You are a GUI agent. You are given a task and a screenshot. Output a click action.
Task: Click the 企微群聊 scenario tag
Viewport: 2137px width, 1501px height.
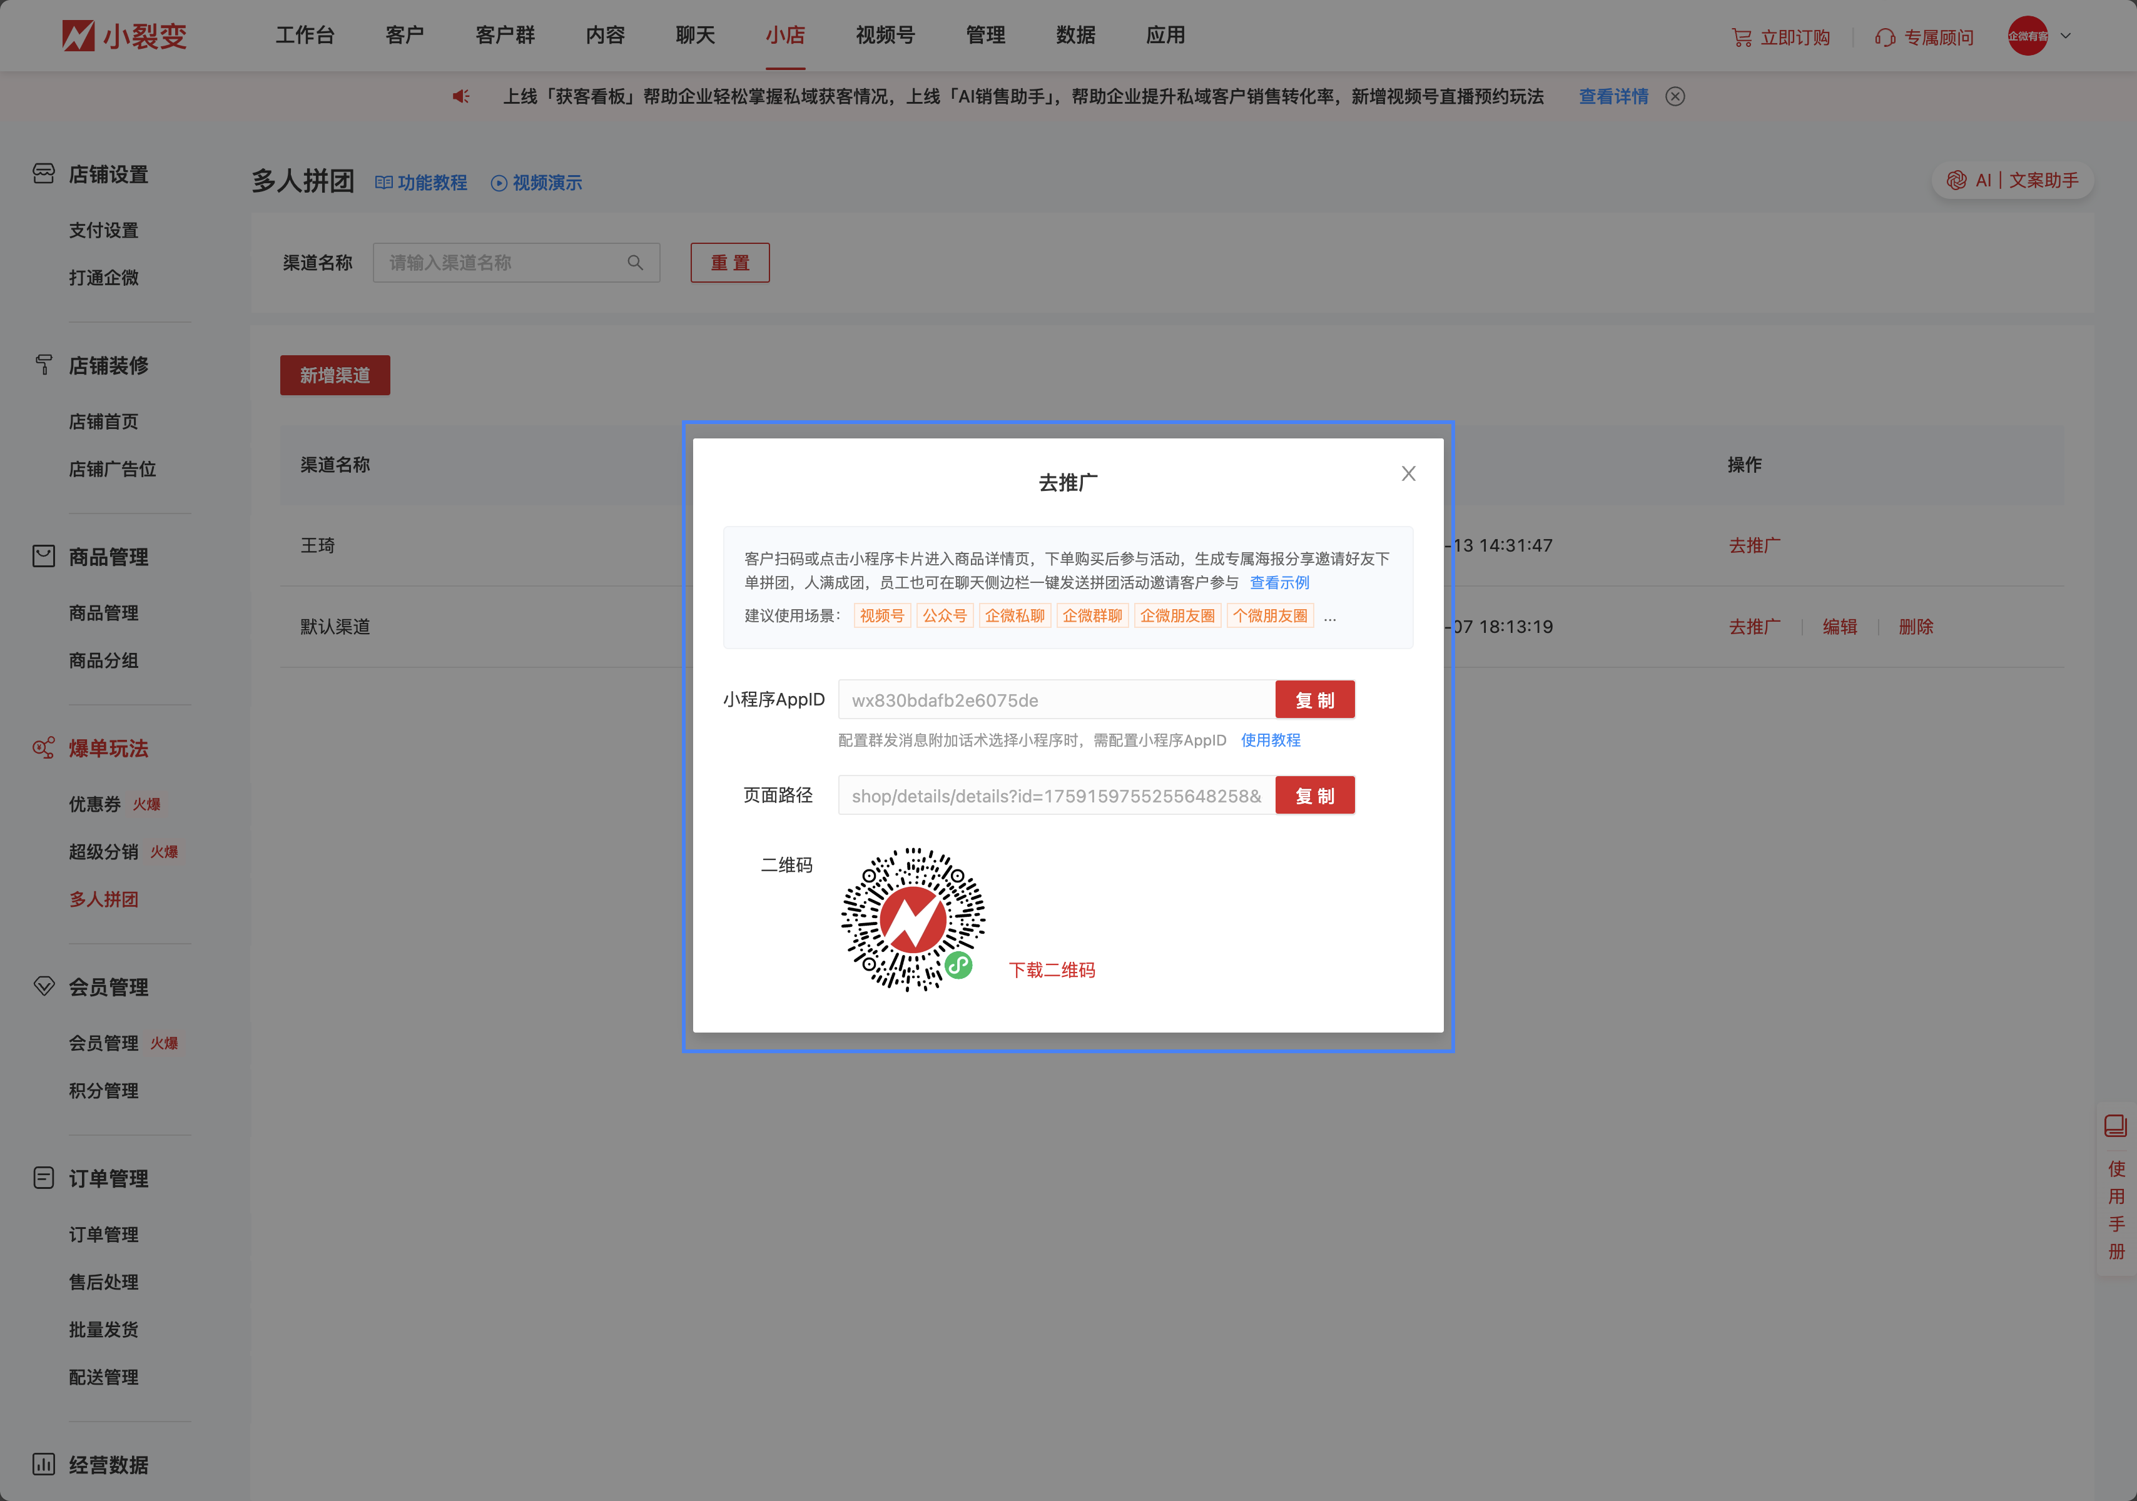1092,615
